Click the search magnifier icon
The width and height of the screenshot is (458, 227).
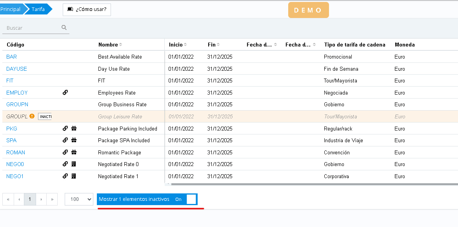pyautogui.click(x=64, y=28)
